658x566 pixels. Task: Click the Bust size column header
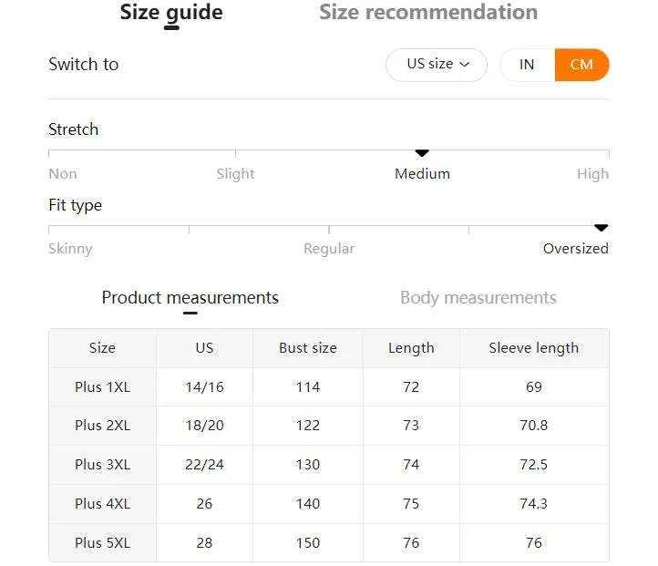(308, 348)
